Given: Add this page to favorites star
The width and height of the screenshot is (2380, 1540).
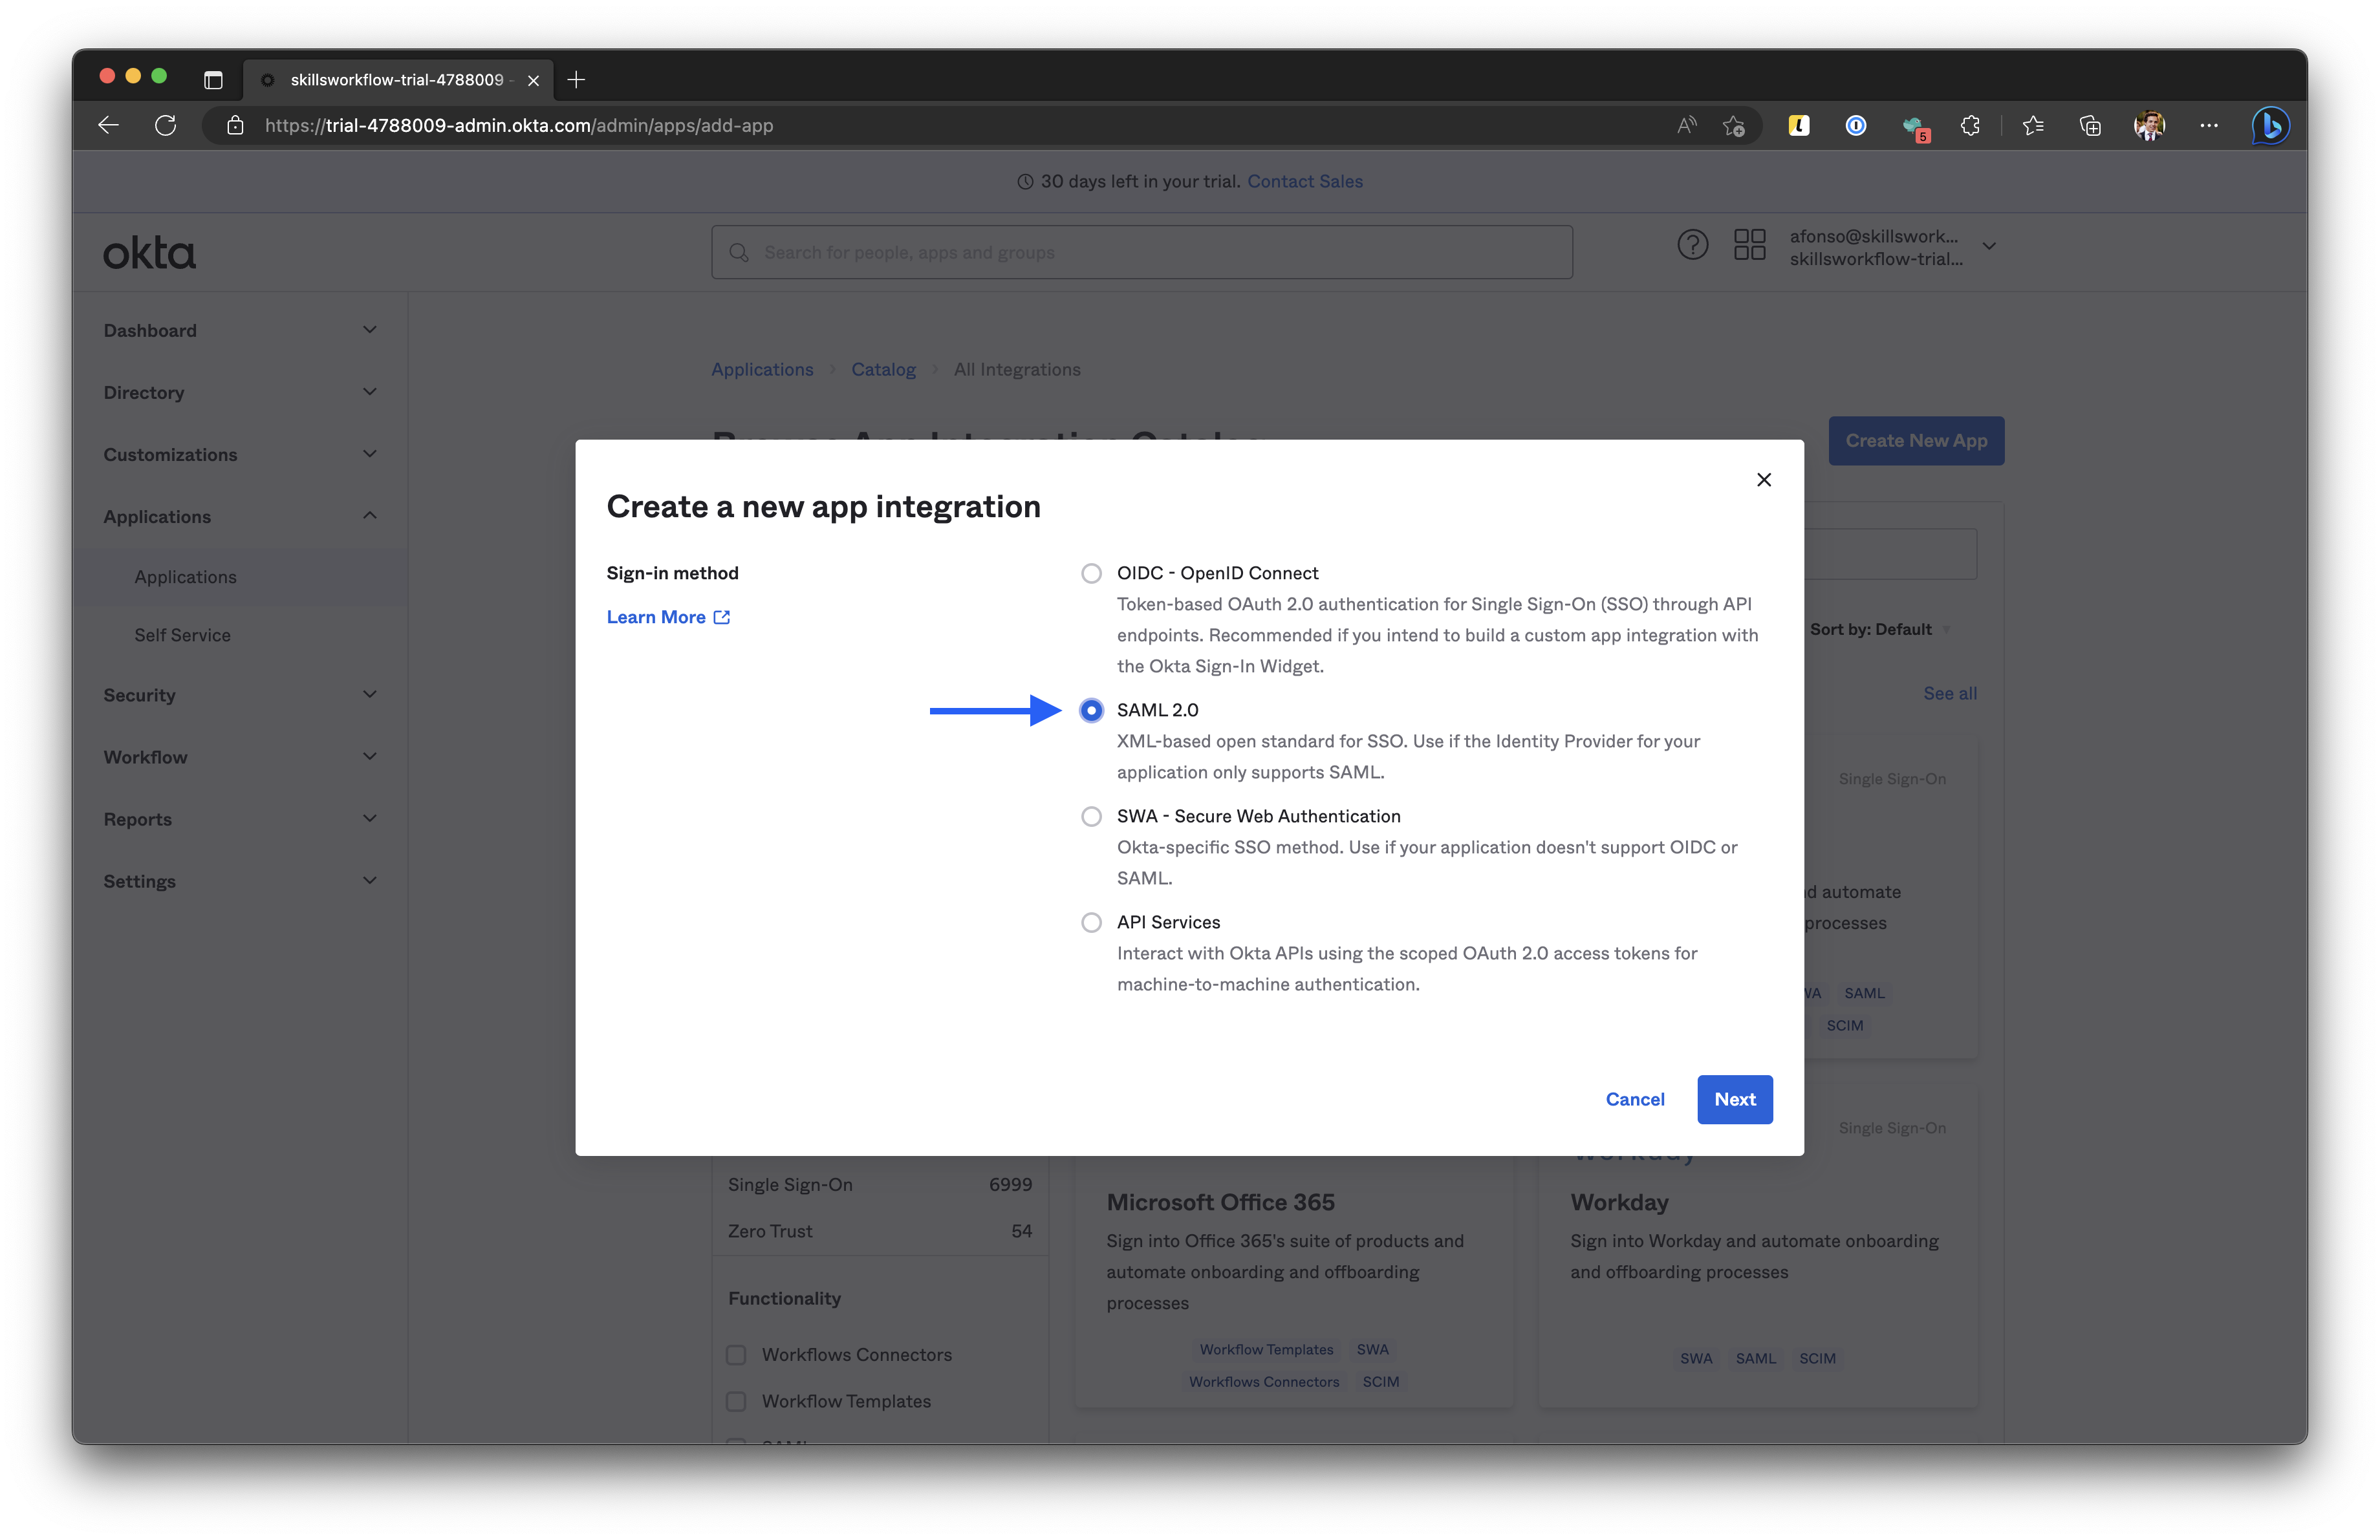Looking at the screenshot, I should click(1734, 125).
